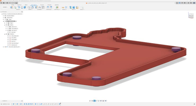Switch to the SURFACE toolbar tab
This screenshot has width=196, height=106.
[x=19, y=5]
